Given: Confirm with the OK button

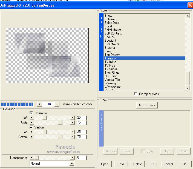Looking at the screenshot, I should point(185,164).
